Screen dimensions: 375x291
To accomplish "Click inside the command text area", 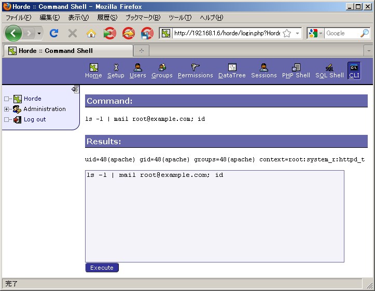I will point(214,218).
